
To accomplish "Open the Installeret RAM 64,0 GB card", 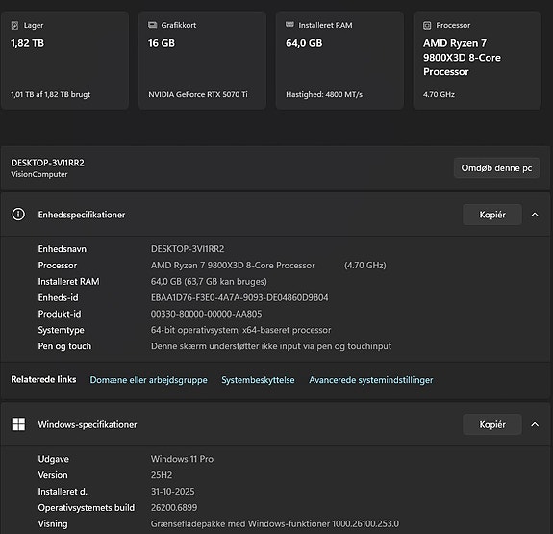I will tap(339, 61).
